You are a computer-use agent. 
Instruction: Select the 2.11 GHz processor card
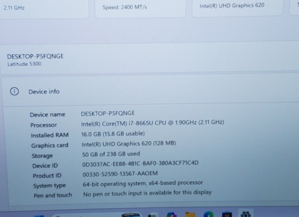tap(44, 9)
